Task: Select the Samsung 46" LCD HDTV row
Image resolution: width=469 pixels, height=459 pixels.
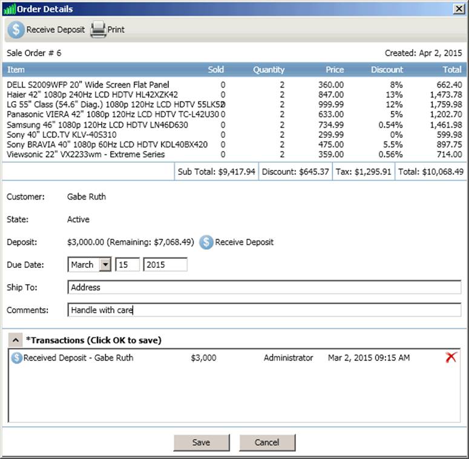Action: 97,125
